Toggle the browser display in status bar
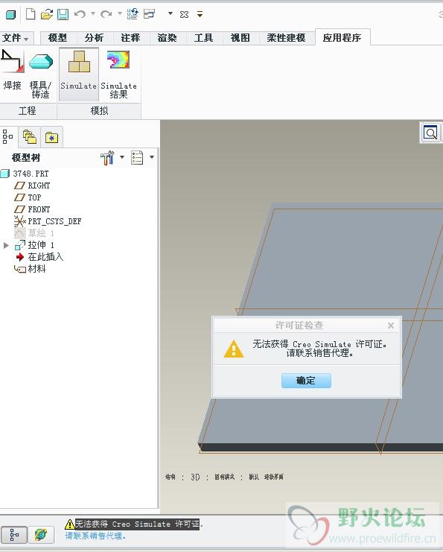Viewport: 443px width, 552px height. [x=41, y=535]
